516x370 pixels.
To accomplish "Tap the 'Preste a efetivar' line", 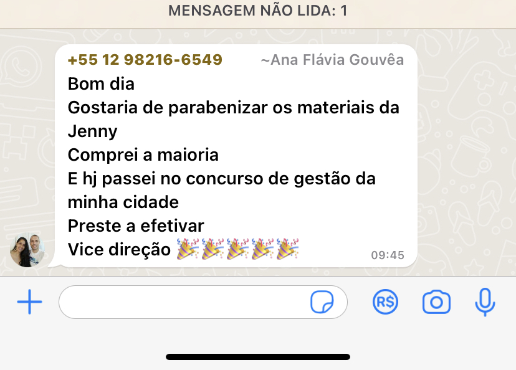I will [136, 226].
